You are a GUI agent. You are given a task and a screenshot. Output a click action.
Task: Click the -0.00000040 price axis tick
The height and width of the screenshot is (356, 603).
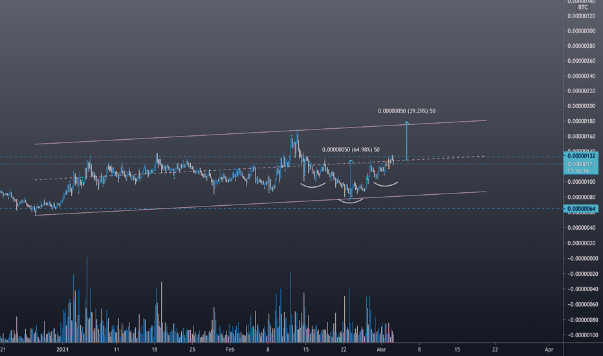(582, 289)
